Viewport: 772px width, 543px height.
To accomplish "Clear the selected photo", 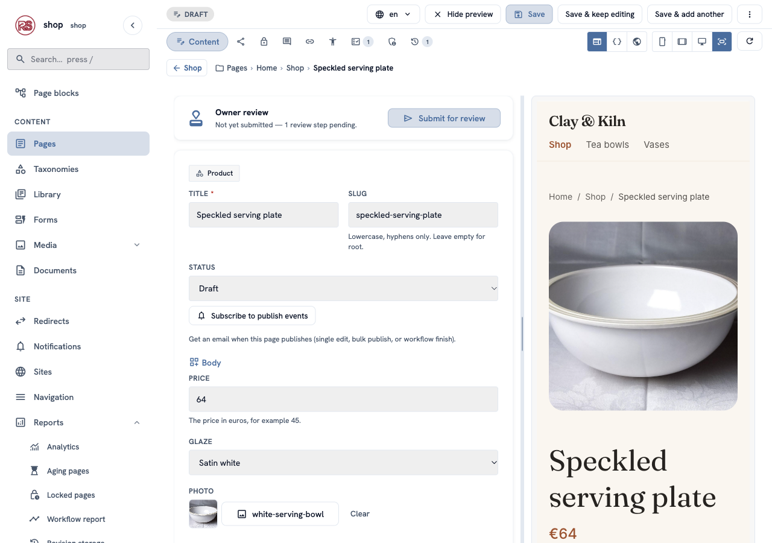I will (x=360, y=514).
